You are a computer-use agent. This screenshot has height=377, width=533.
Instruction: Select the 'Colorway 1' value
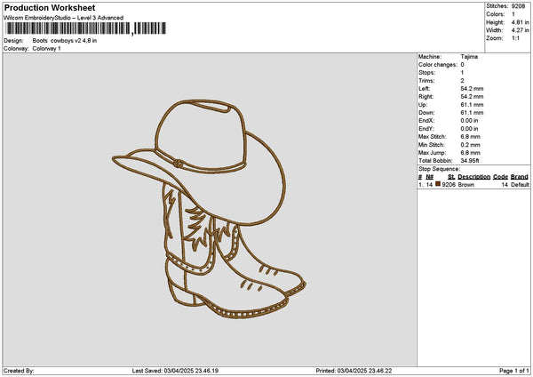coord(46,49)
